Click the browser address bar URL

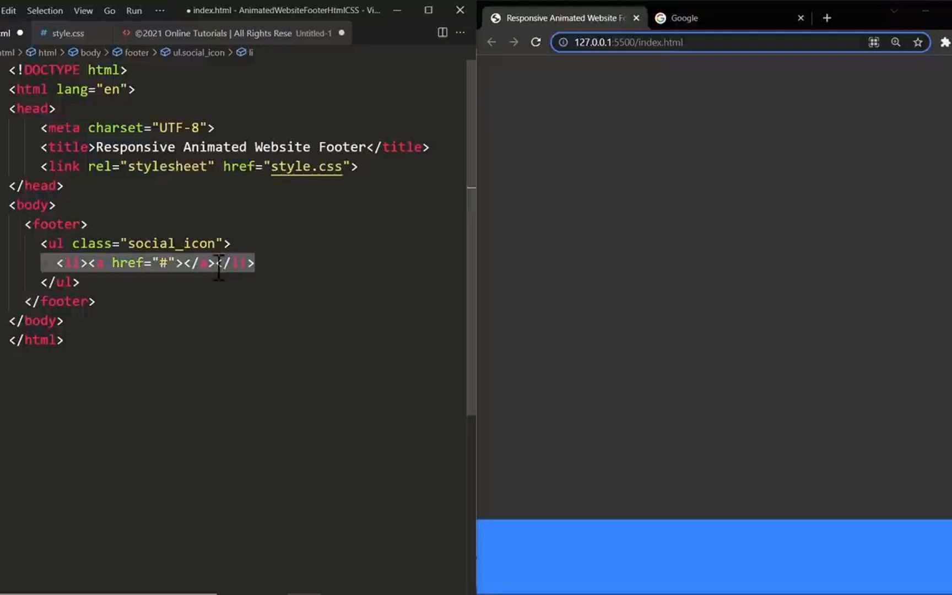629,42
